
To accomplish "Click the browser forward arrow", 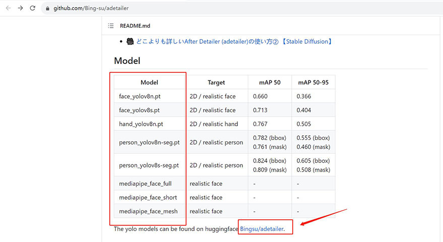I will (x=20, y=8).
